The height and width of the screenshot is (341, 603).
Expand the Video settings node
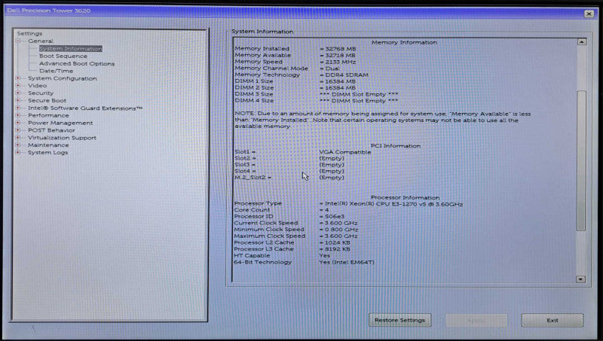pos(17,85)
